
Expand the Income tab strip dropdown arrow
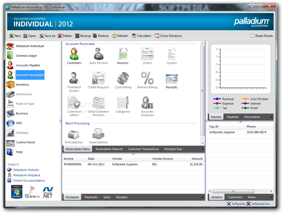(272, 117)
